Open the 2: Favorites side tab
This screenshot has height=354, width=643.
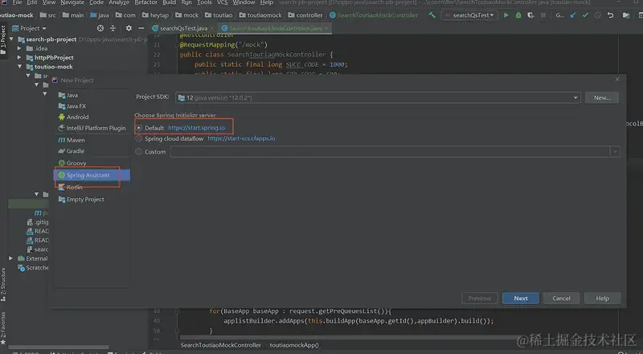(x=3, y=328)
